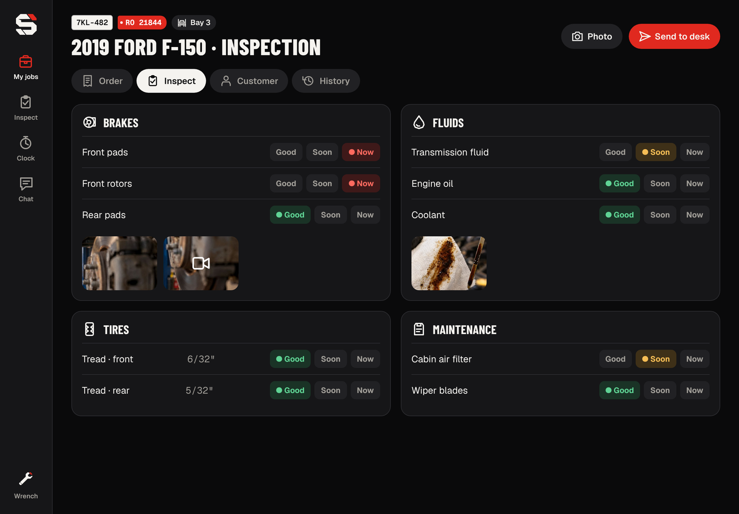The height and width of the screenshot is (514, 739).
Task: Switch to the History tab
Action: pyautogui.click(x=326, y=81)
